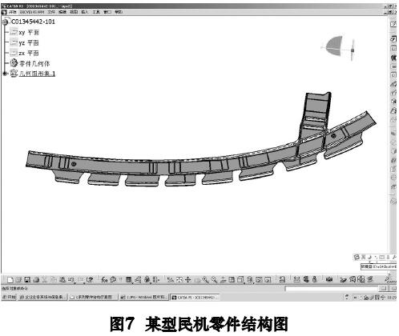Open the 工具 menu
Viewport: 399px width, 336px height.
coord(96,12)
